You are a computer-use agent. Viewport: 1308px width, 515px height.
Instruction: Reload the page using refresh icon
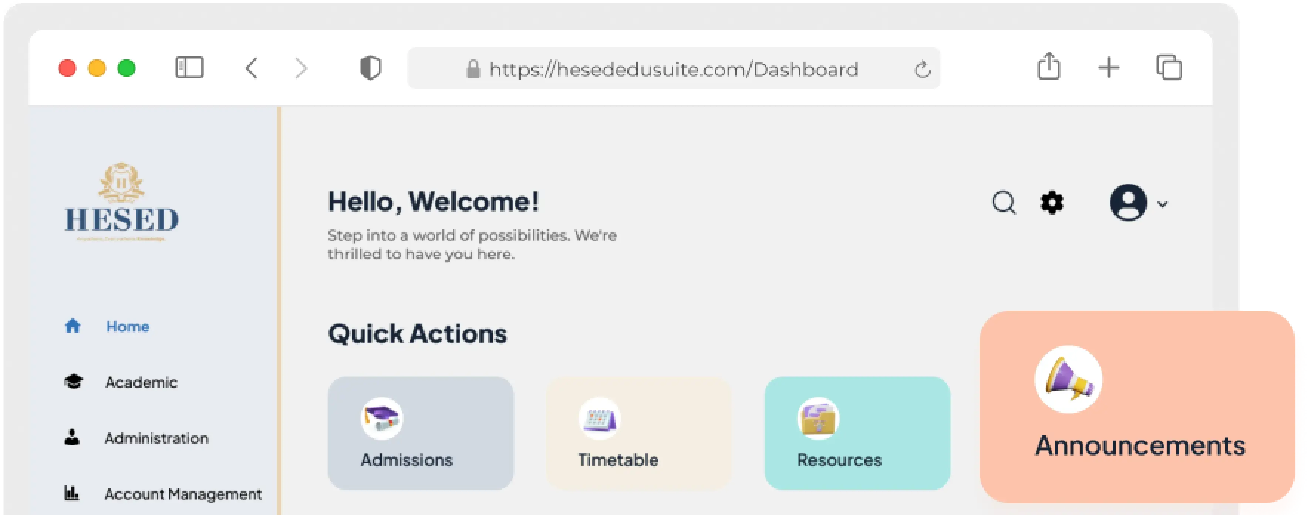923,69
